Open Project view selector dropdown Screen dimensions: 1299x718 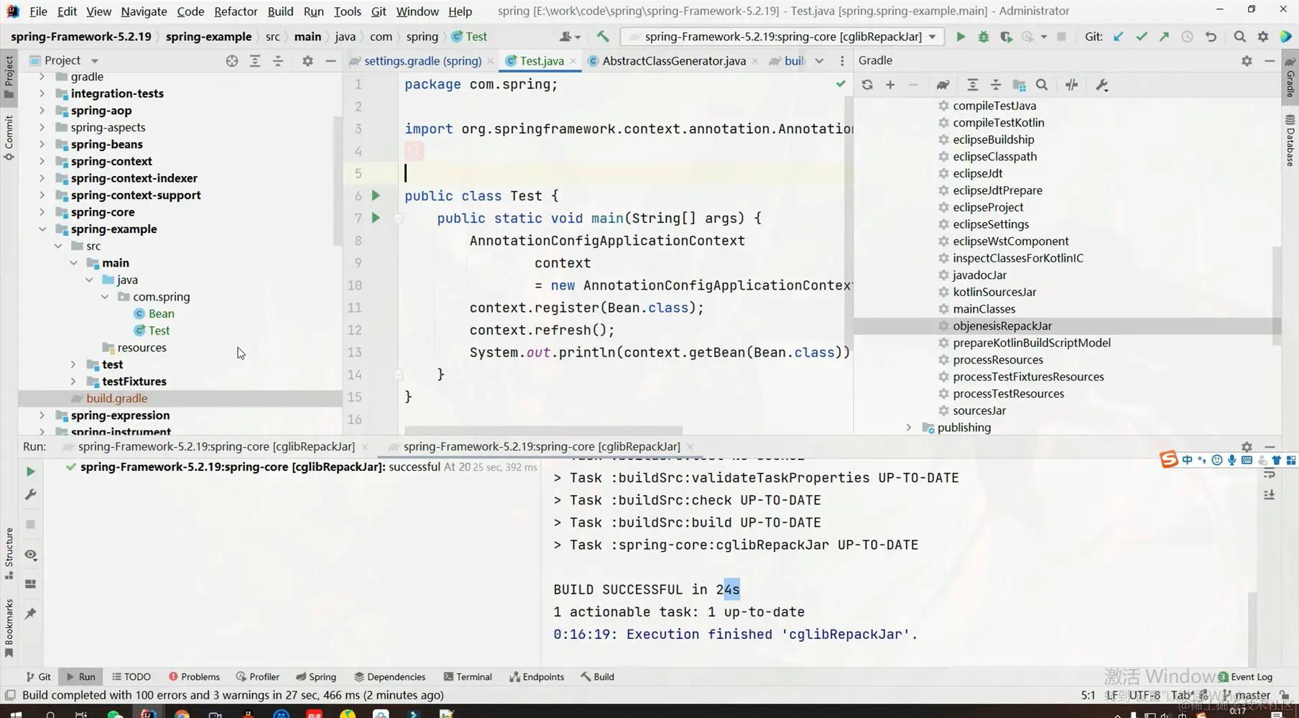[x=94, y=61]
